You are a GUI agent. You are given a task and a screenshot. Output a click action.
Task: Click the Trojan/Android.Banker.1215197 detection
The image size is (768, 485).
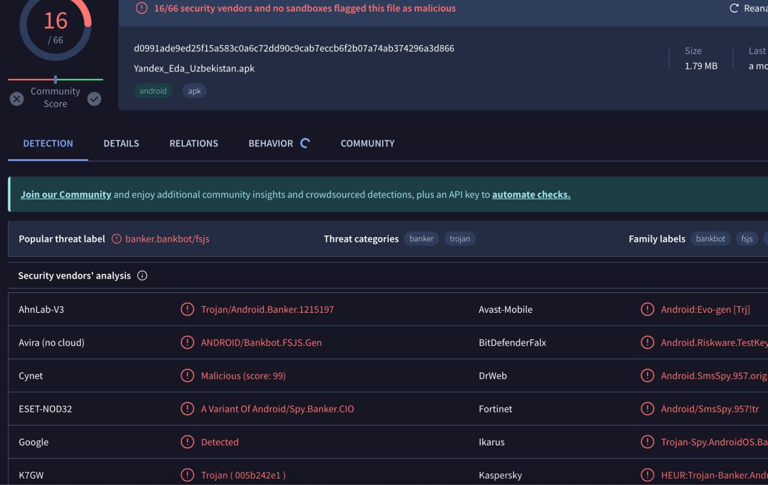pyautogui.click(x=268, y=309)
